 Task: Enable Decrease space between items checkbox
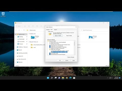[50, 45]
